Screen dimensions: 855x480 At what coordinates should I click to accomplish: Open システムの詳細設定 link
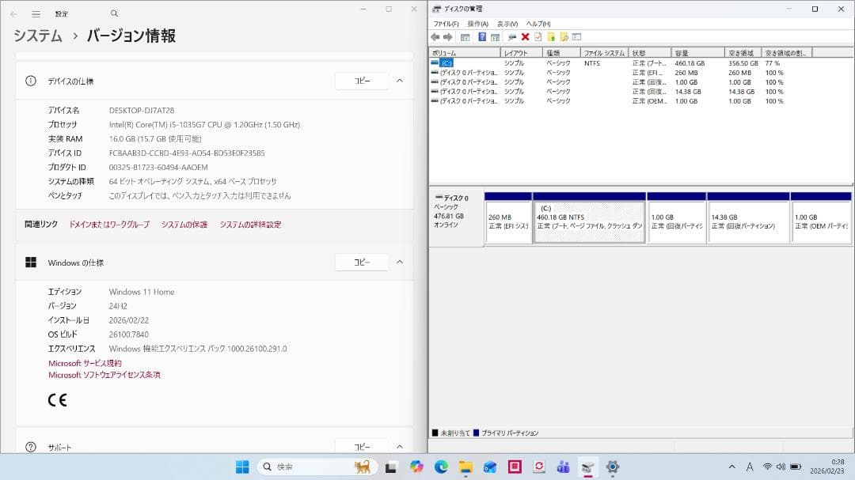click(x=250, y=225)
